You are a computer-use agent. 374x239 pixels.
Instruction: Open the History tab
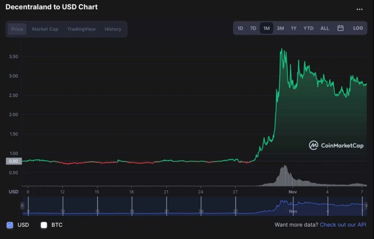click(113, 29)
